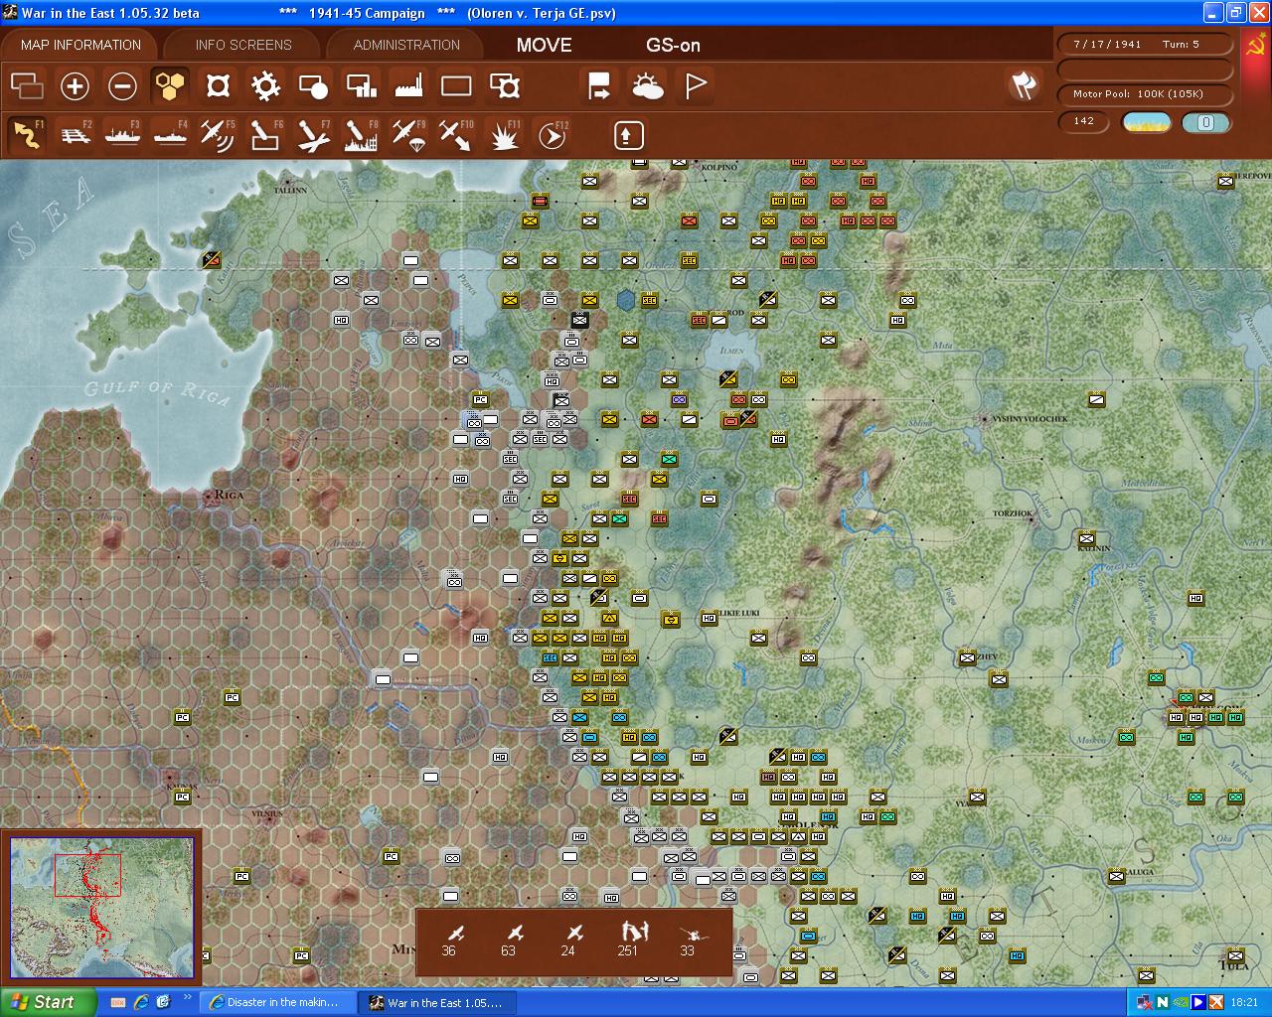Select the F5 air reconnaissance mode
1272x1017 pixels.
218,134
